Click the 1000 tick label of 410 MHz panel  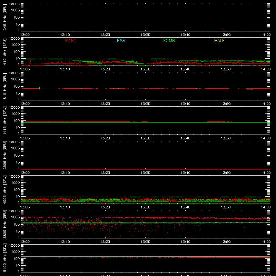point(16,45)
